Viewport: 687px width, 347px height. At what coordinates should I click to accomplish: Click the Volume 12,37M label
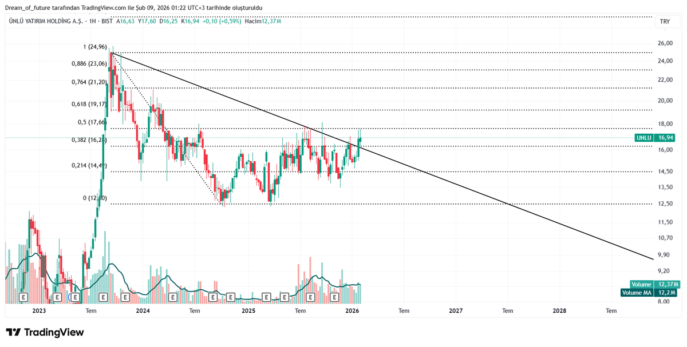click(x=654, y=284)
